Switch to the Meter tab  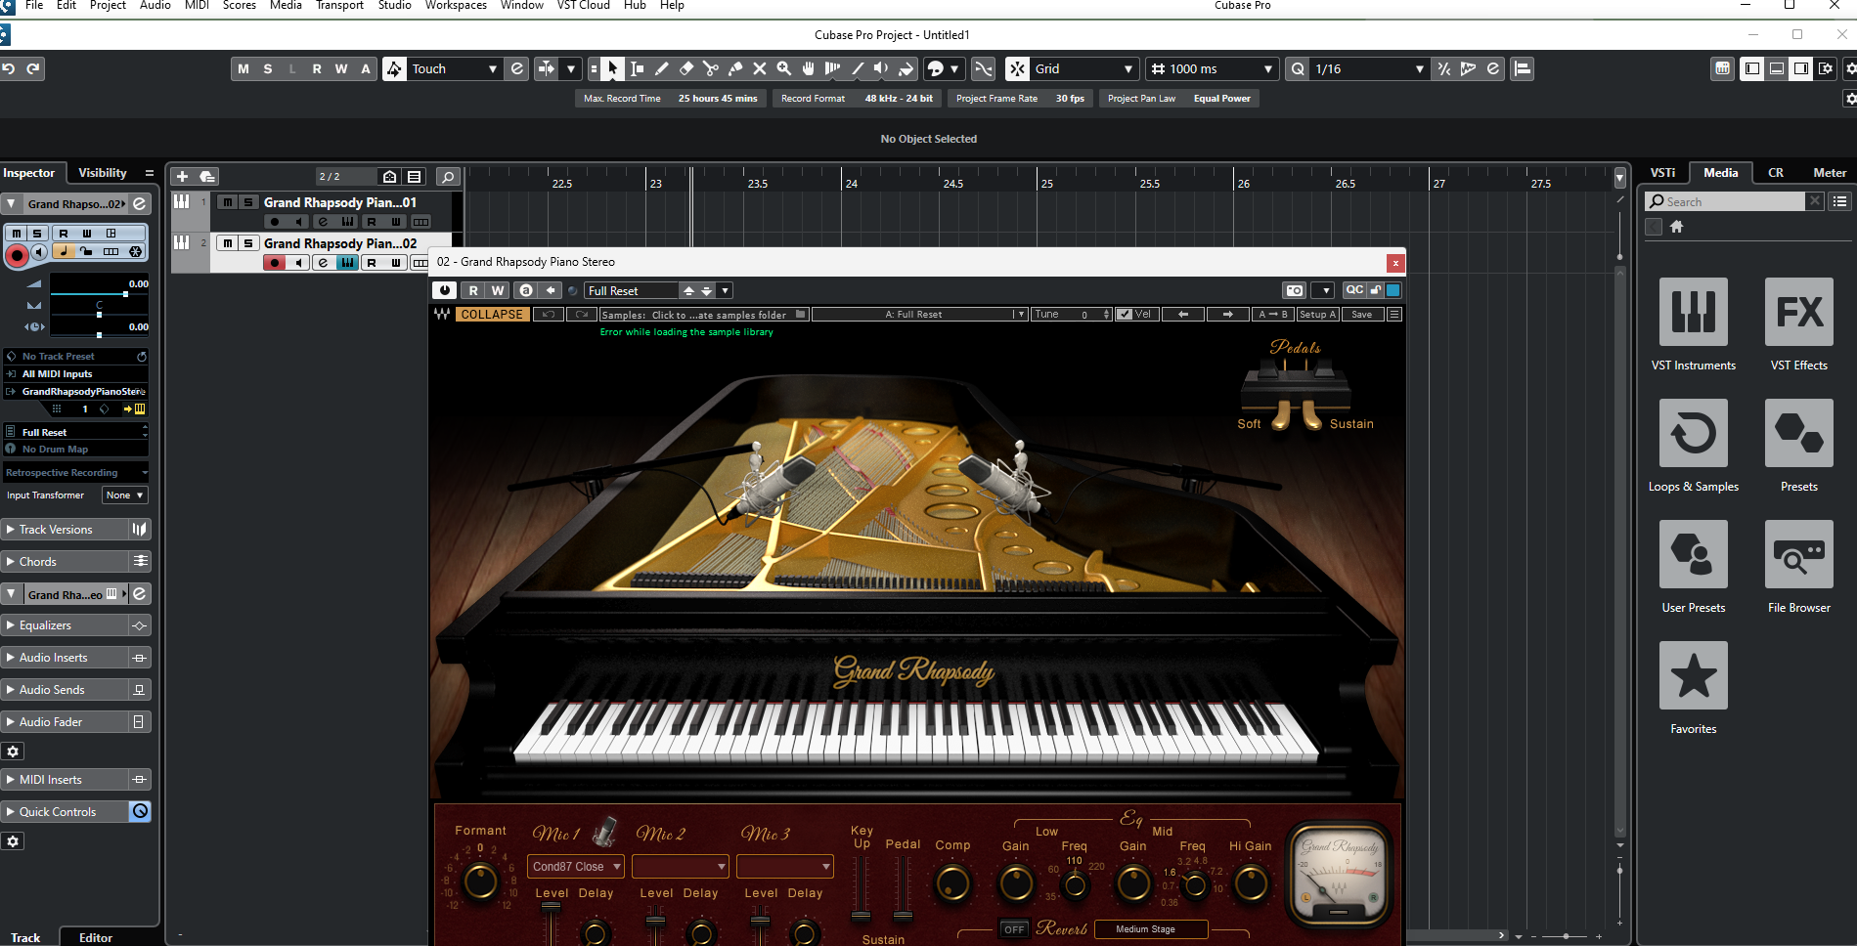1830,173
